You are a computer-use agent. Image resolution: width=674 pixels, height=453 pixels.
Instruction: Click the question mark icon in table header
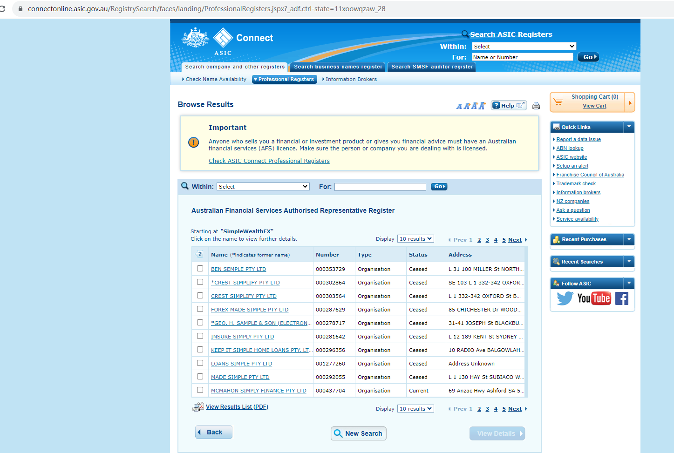tap(200, 254)
